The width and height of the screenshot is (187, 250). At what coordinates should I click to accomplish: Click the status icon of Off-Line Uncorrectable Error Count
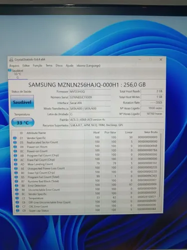pos(17,202)
